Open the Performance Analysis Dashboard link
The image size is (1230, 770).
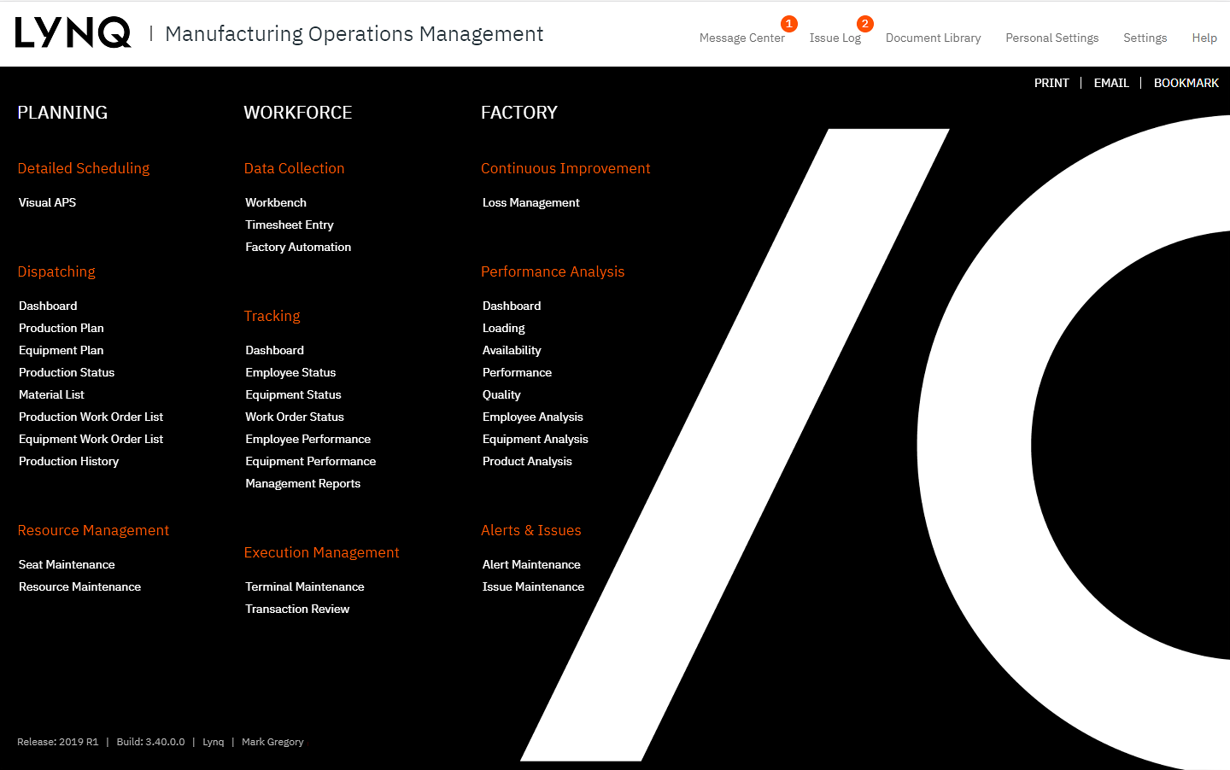(512, 306)
